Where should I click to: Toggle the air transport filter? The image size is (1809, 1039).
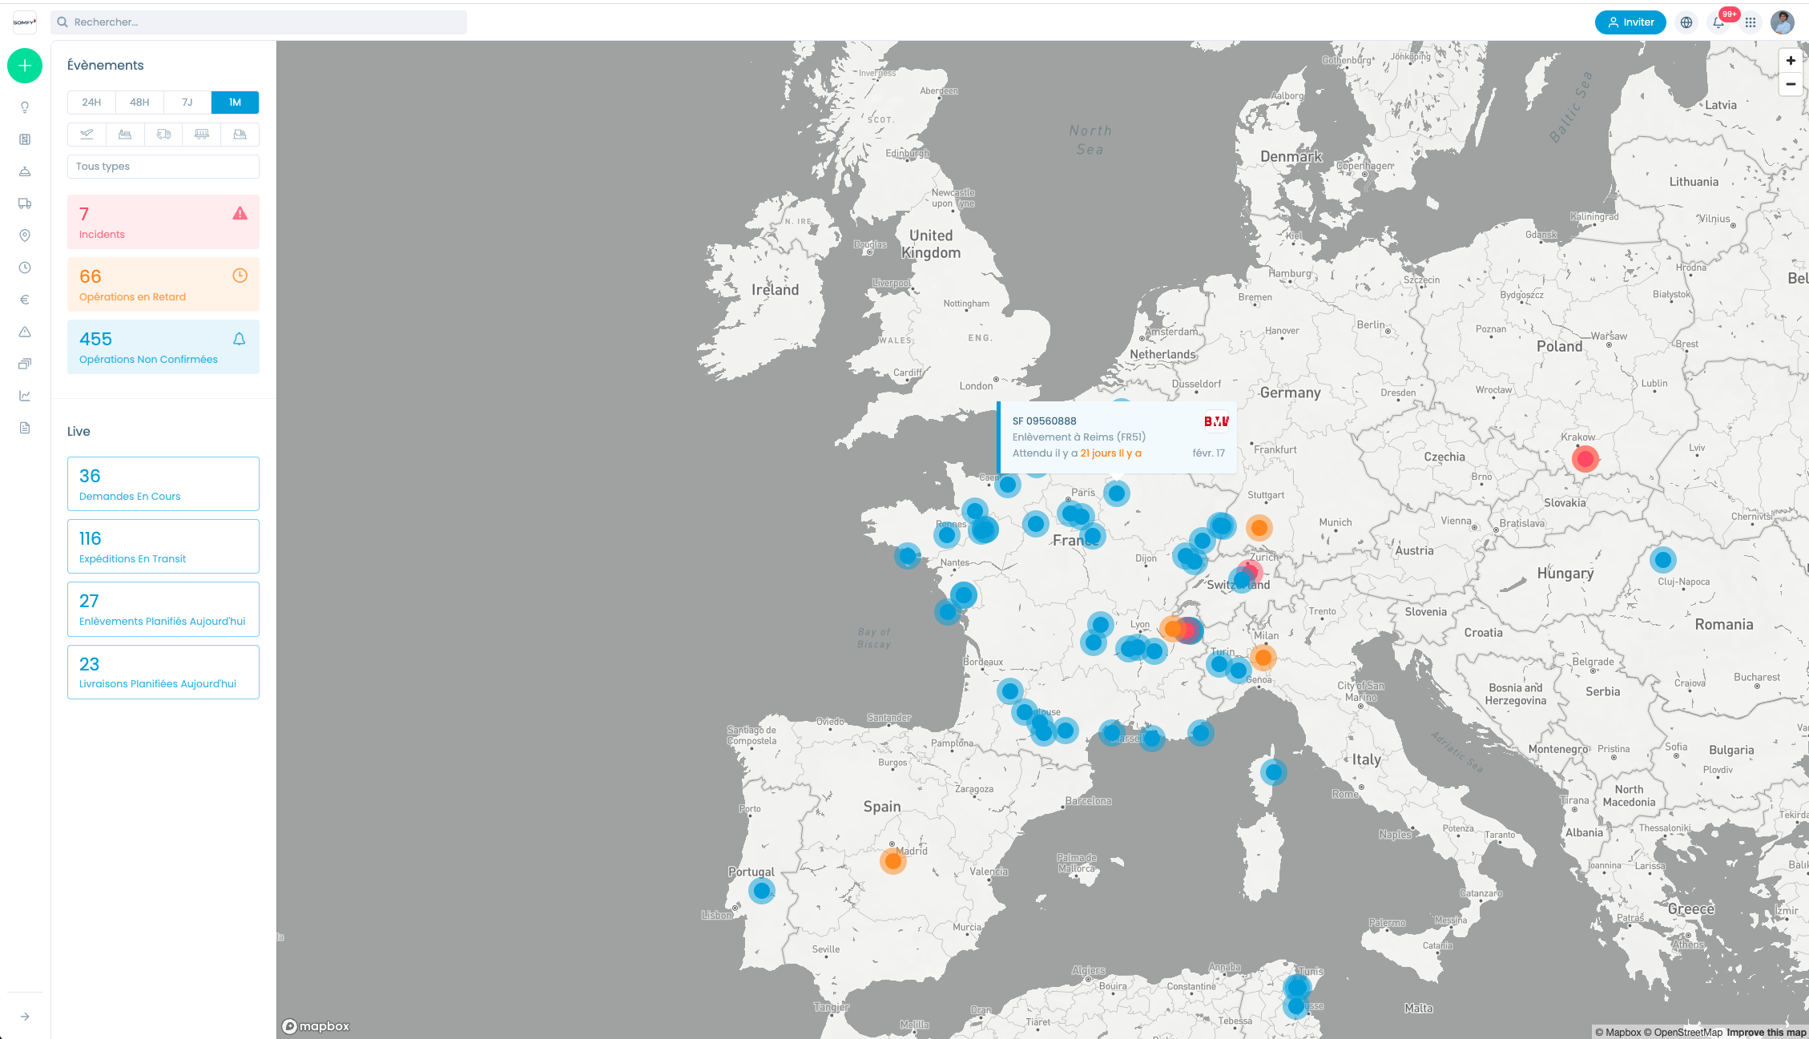pos(87,135)
